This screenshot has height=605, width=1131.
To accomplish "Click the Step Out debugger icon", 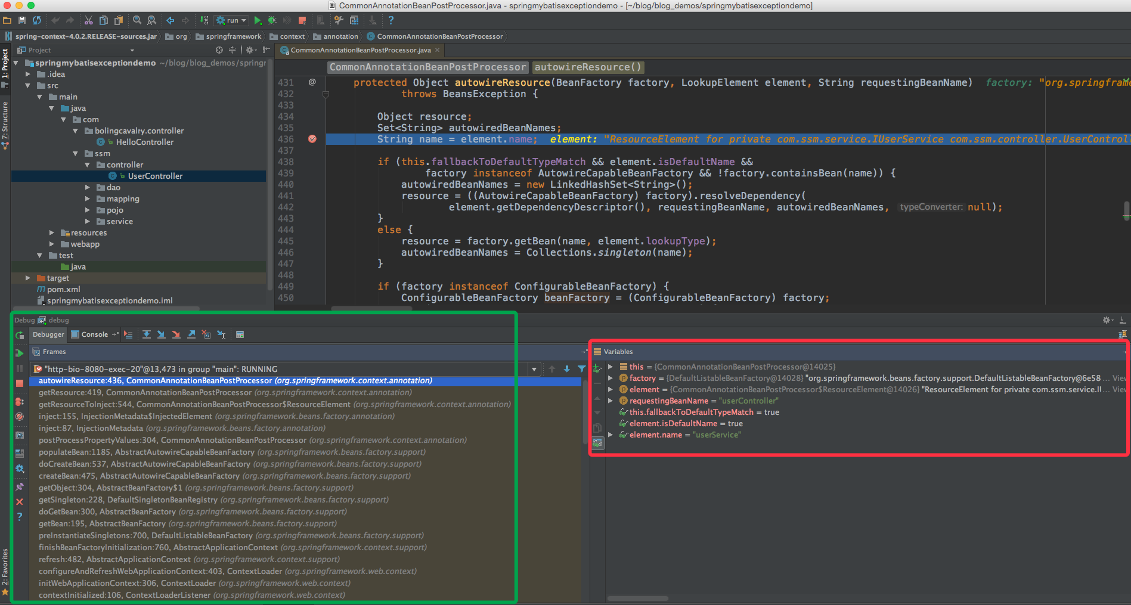I will pos(191,334).
